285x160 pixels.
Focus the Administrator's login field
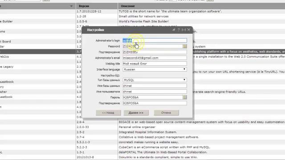click(x=155, y=40)
